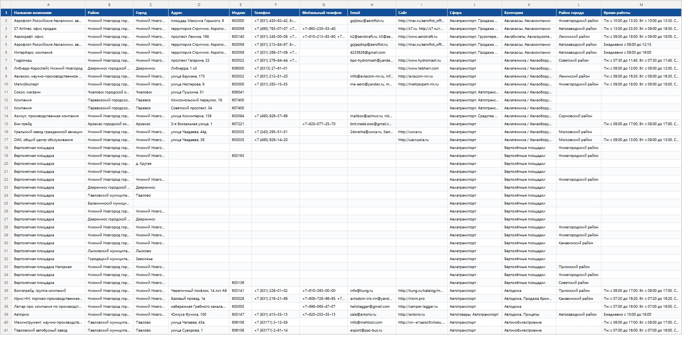Select the row 41 number header

coord(6,330)
